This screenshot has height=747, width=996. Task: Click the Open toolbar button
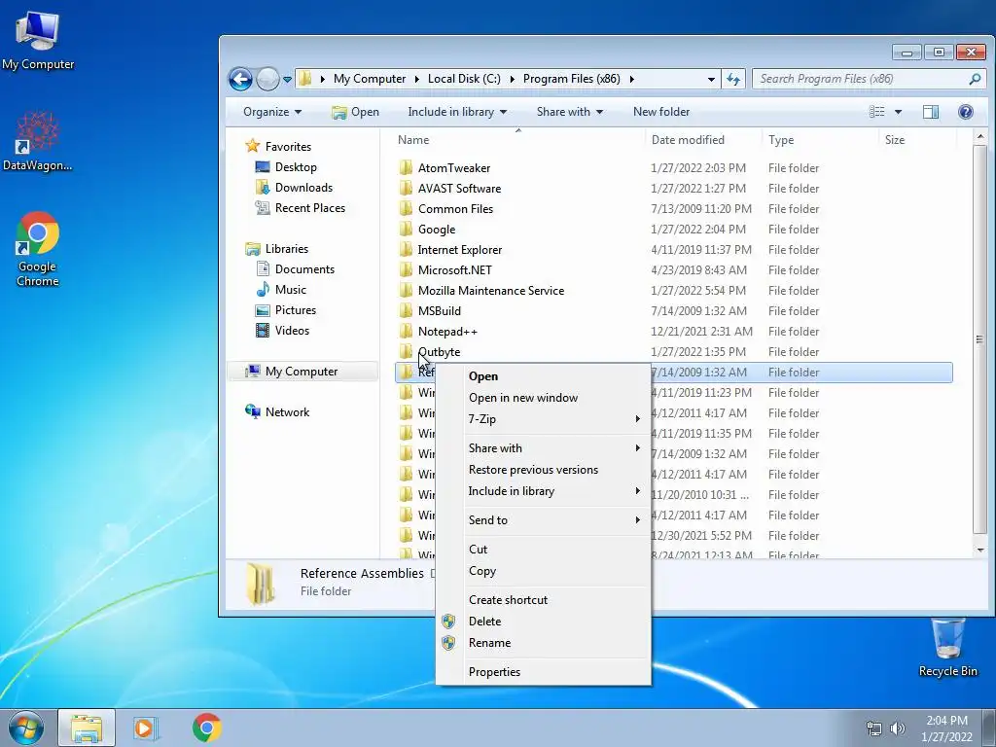coord(356,112)
